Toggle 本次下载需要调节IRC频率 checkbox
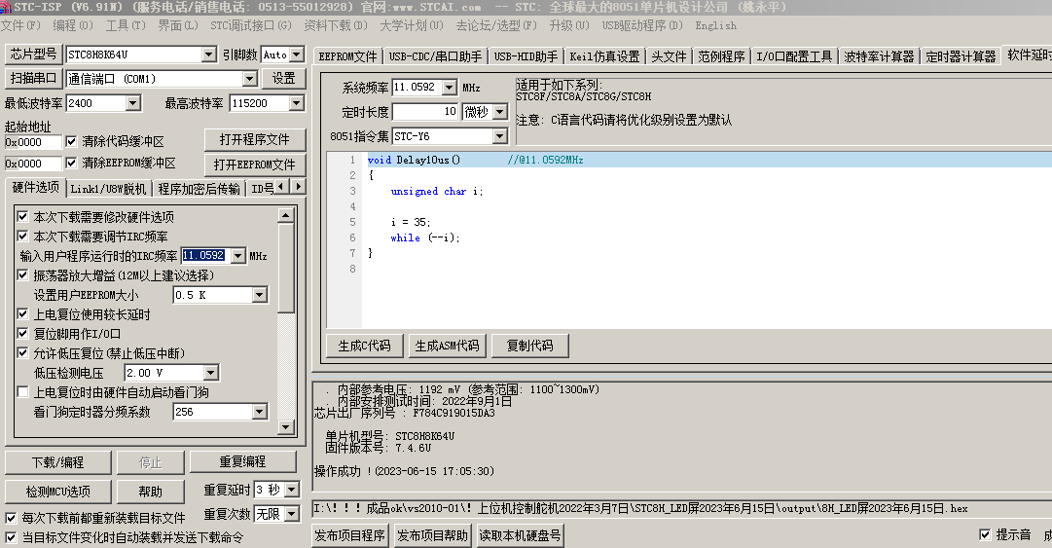This screenshot has height=548, width=1052. click(x=22, y=237)
